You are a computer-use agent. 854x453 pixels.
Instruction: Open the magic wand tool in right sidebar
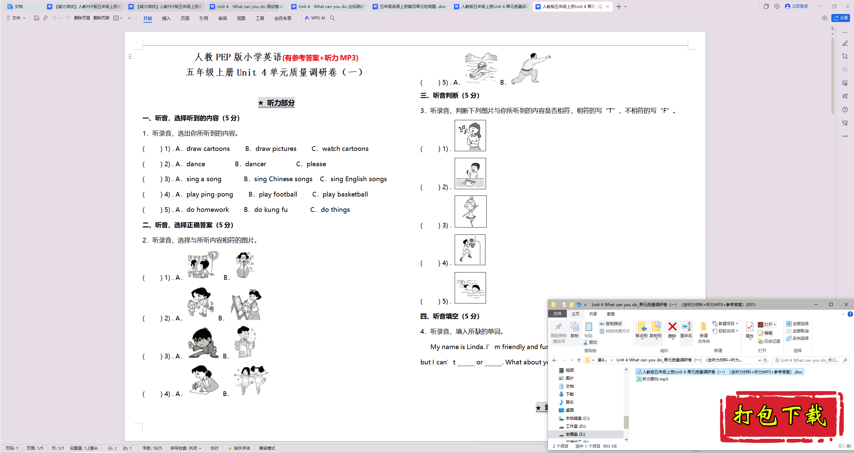pos(845,96)
